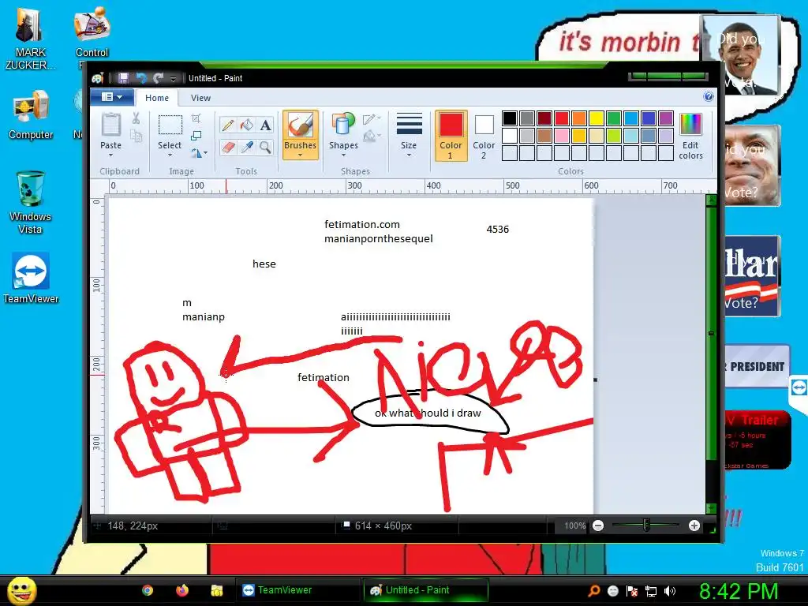Click the Copy icon in Clipboard
Image resolution: width=808 pixels, height=606 pixels.
tap(136, 136)
